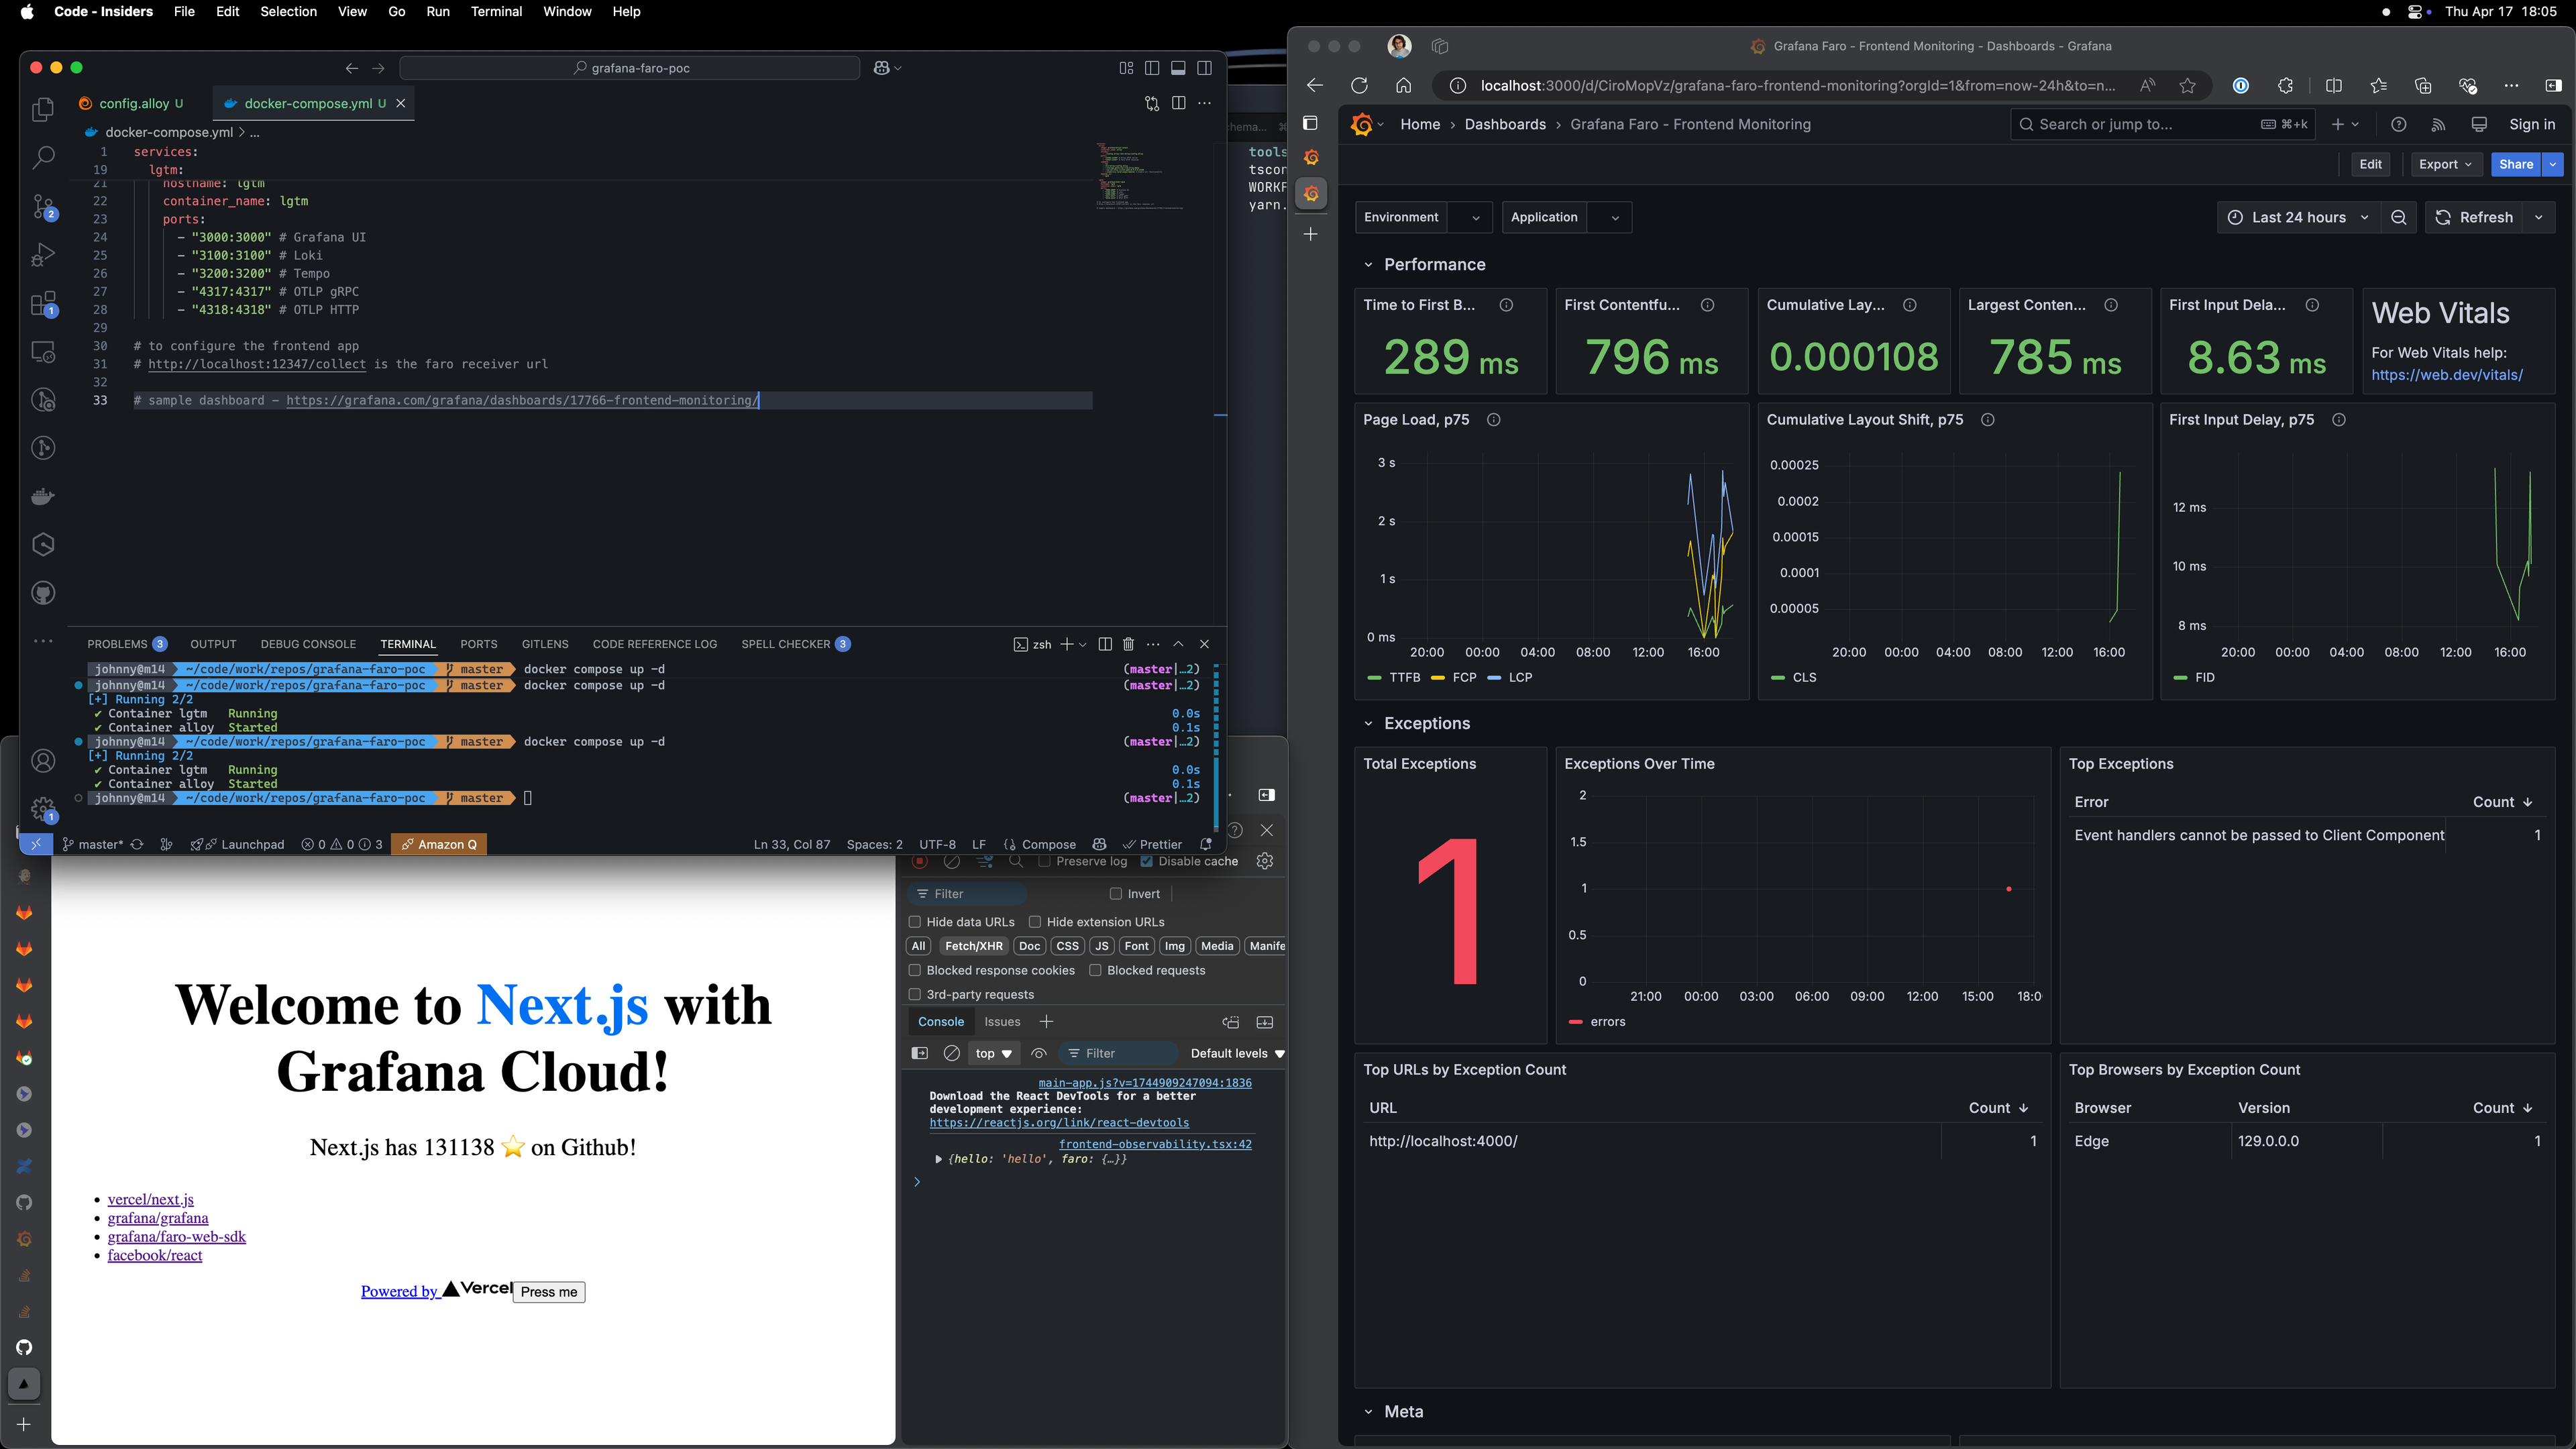Open Manage gear in VS Code activity bar

pyautogui.click(x=43, y=808)
